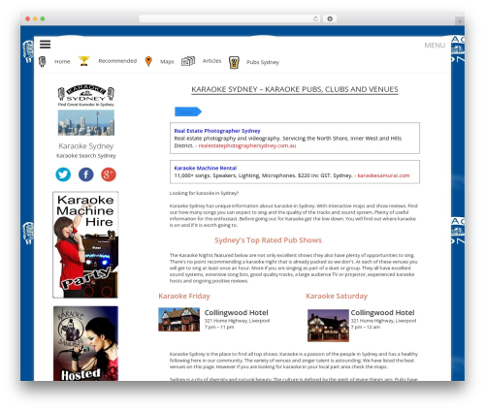Click 'Looking for karaoke in Sydney?' text
The image size is (485, 410).
204,193
